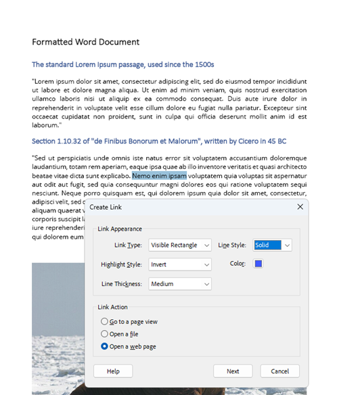Click the Formatted Word Document title
Screen dimensions: 337x395
coord(86,42)
